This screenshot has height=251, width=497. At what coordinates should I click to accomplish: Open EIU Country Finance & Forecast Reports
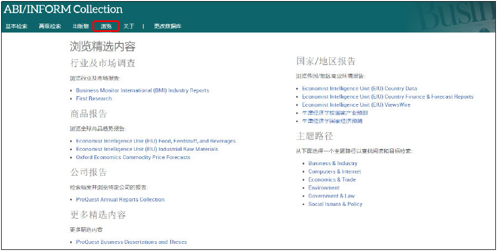(388, 97)
